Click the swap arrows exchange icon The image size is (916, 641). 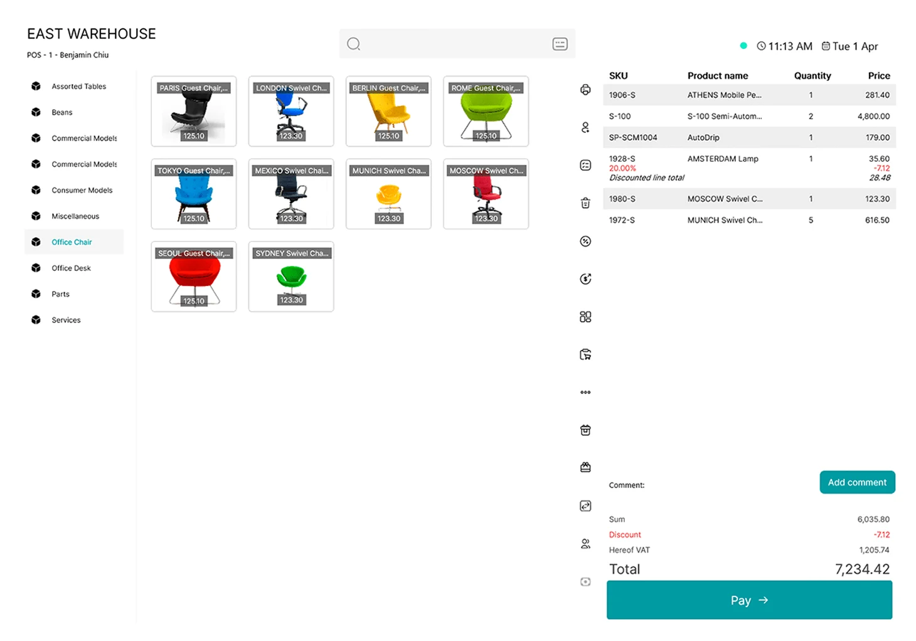click(x=585, y=506)
